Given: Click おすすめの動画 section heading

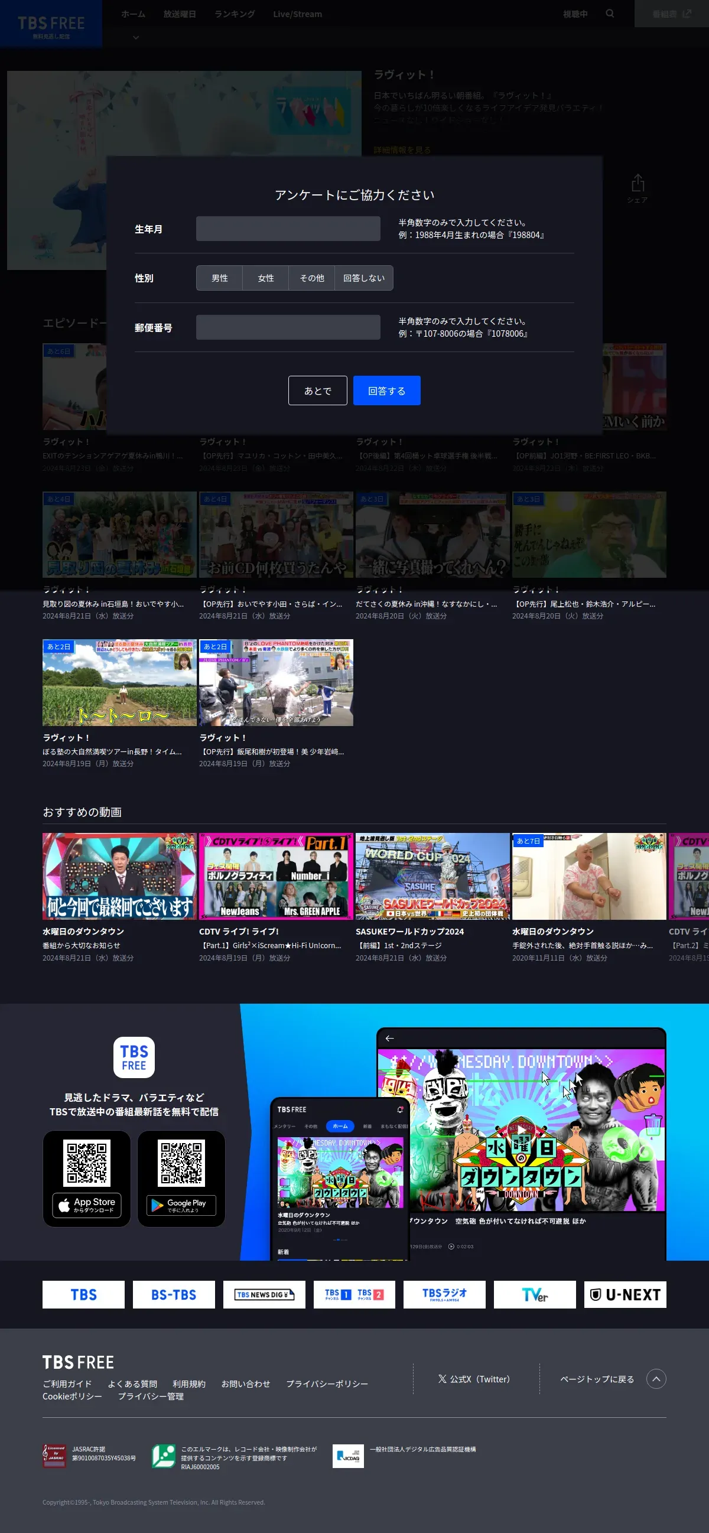Looking at the screenshot, I should [x=82, y=812].
